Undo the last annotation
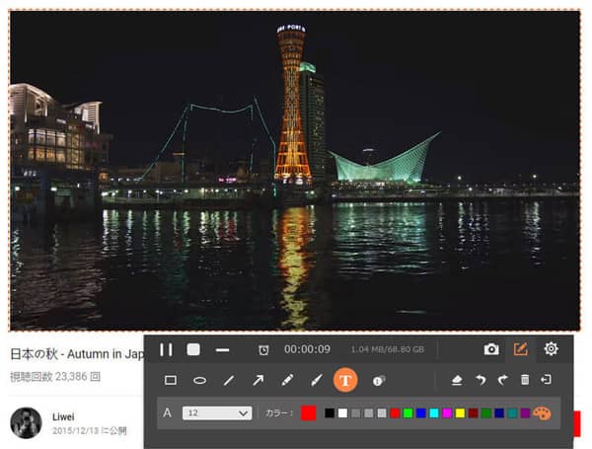The image size is (592, 449). (x=481, y=380)
